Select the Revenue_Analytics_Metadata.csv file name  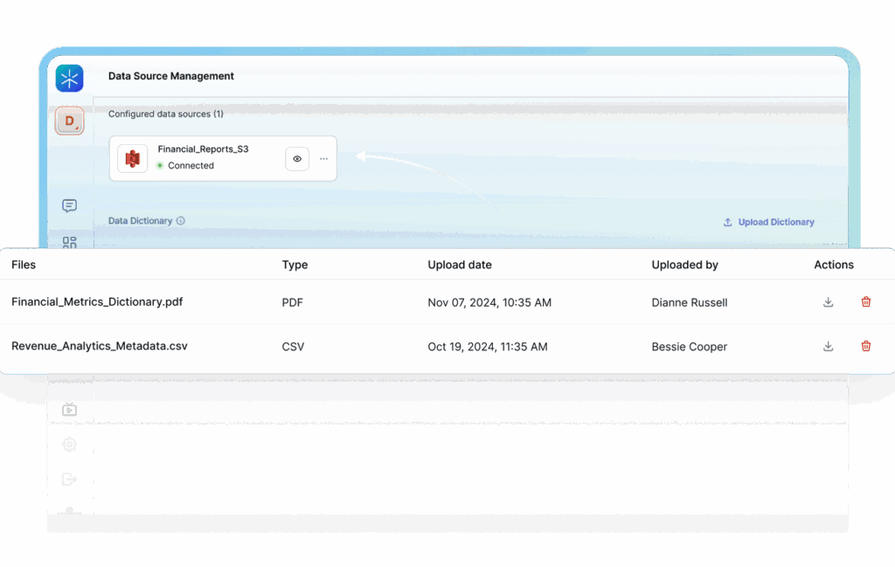(99, 346)
